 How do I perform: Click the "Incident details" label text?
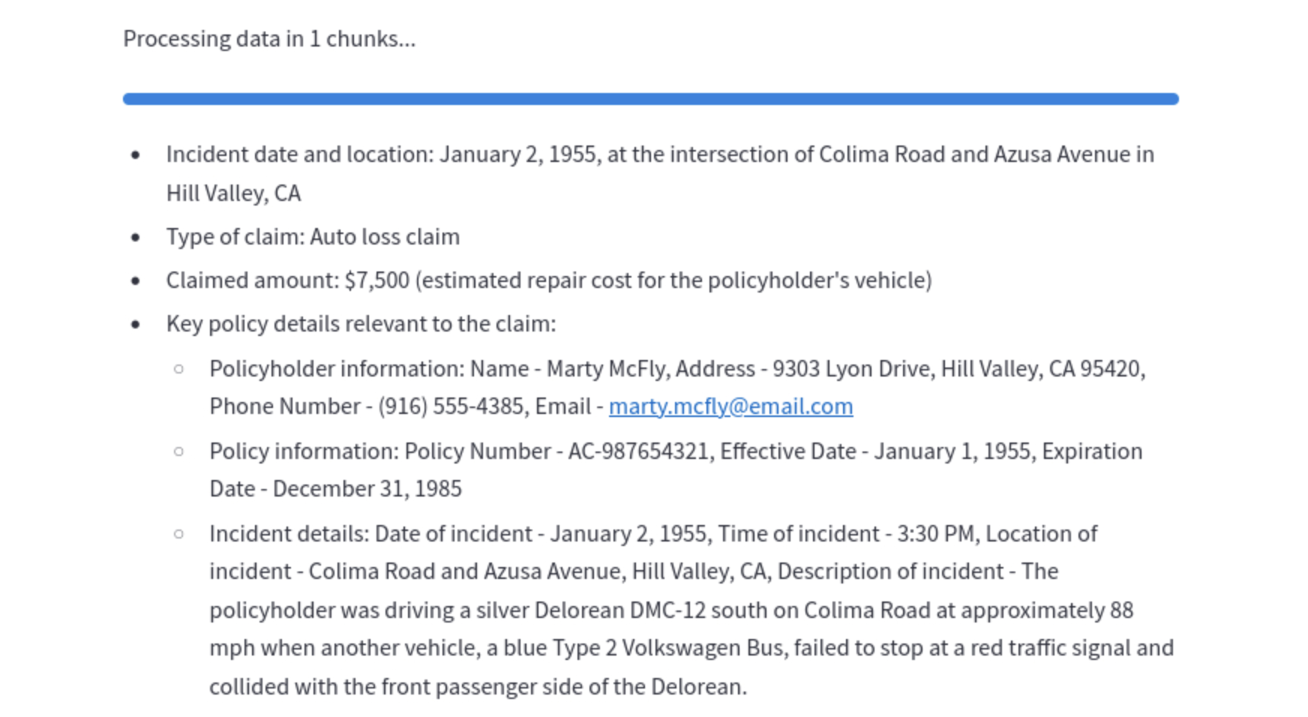289,534
